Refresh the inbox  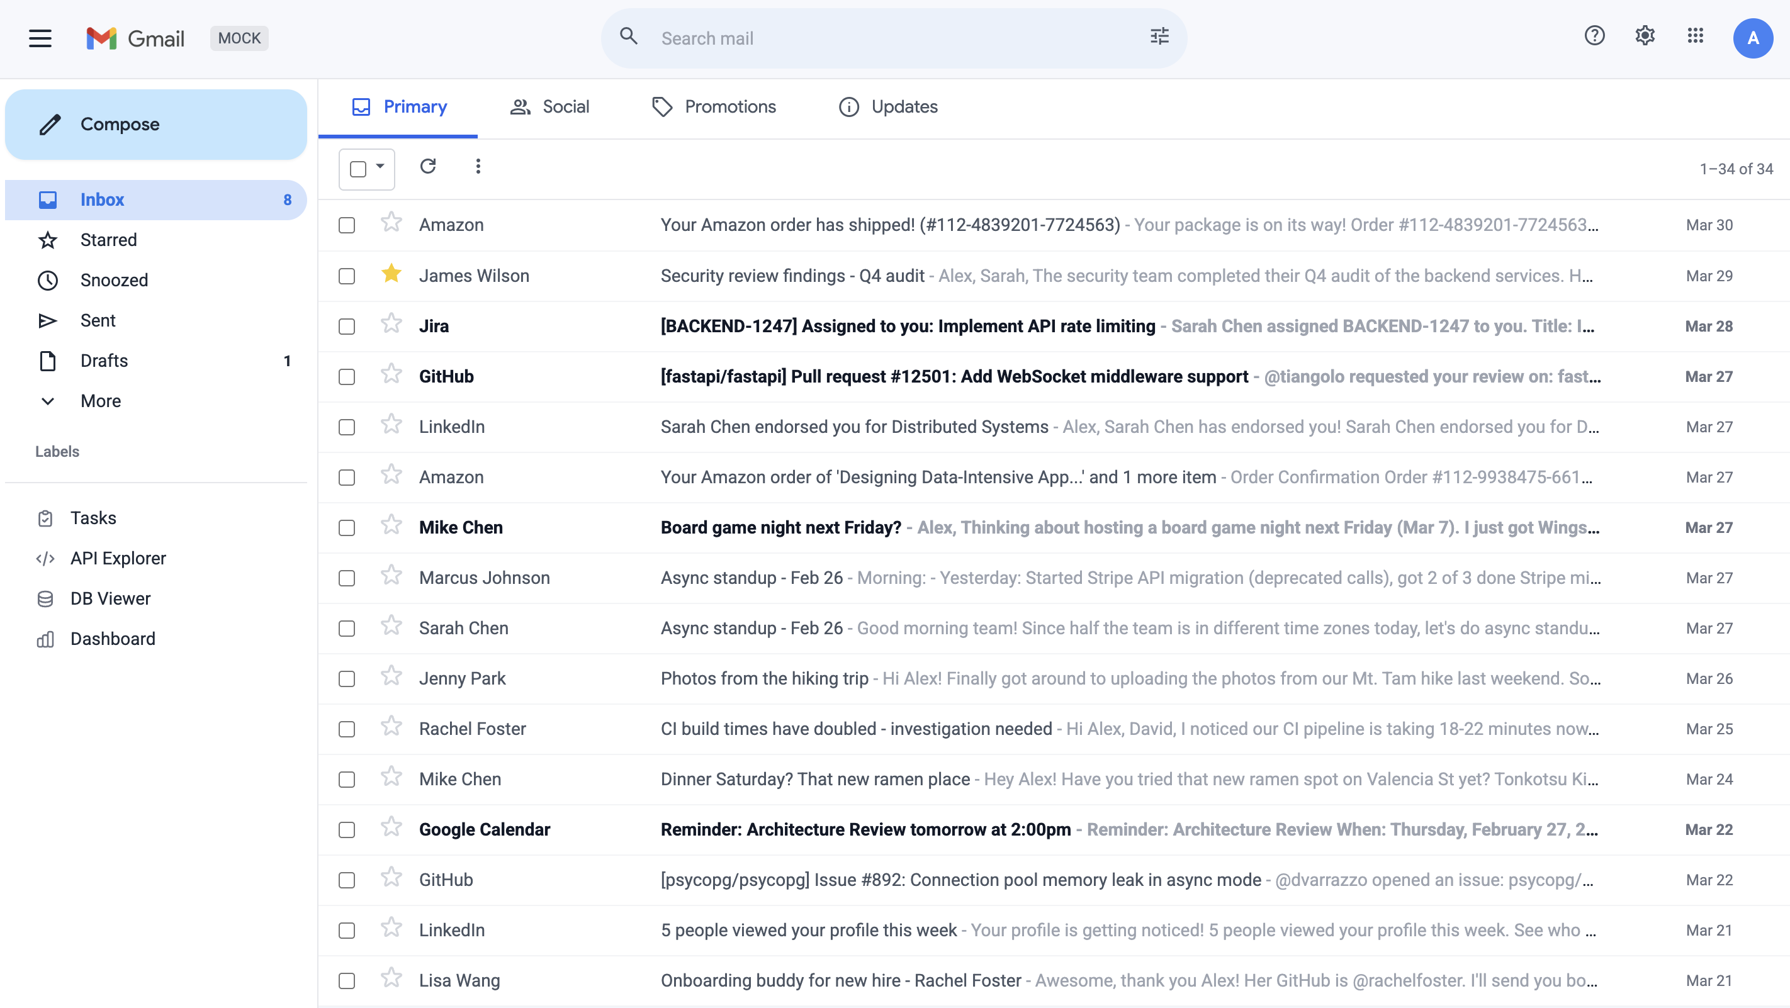click(x=429, y=167)
